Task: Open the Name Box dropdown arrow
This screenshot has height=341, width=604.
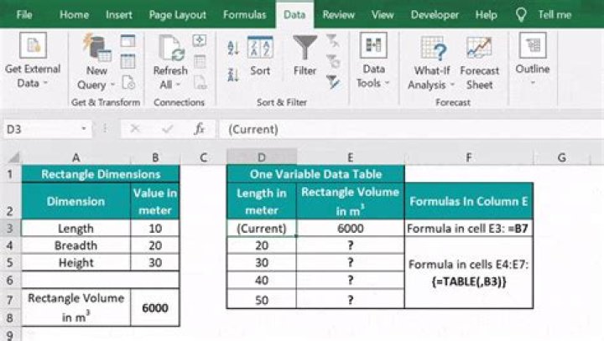Action: (84, 129)
